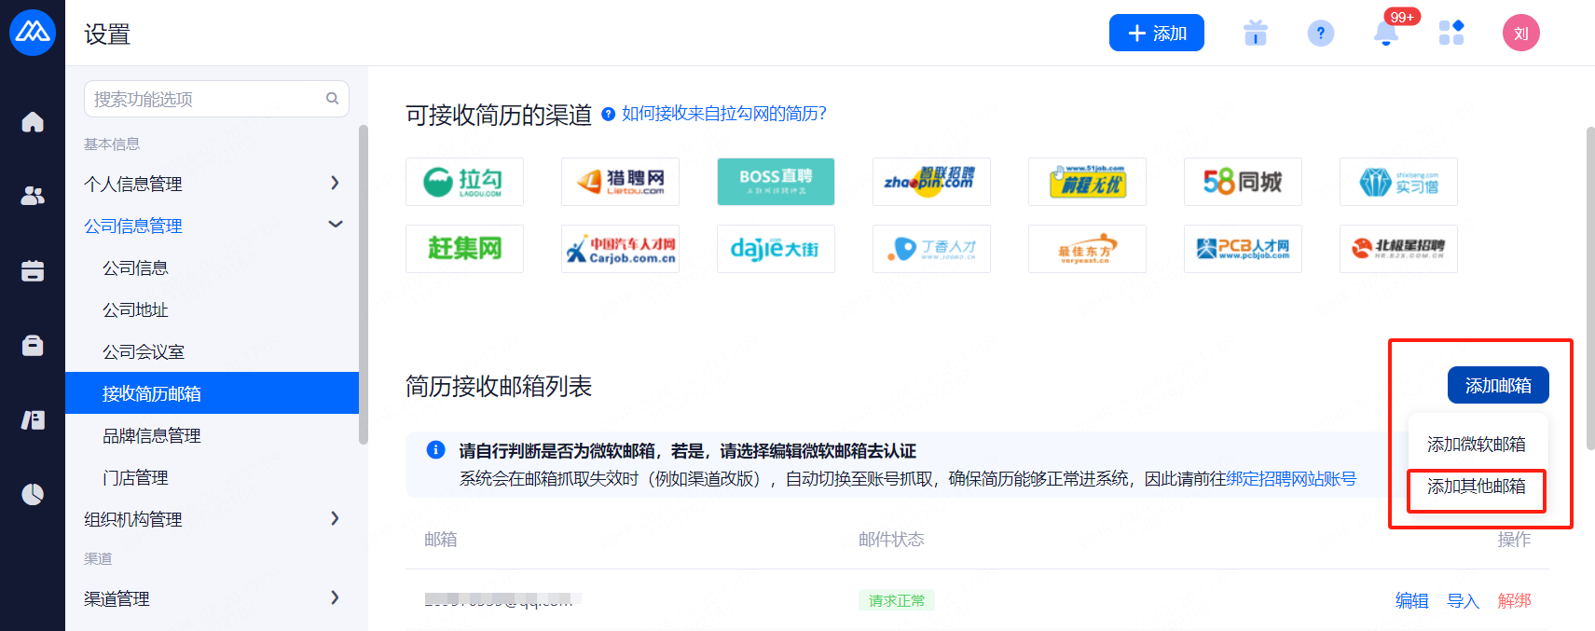
Task: Expand 渠道管理 section
Action: pyautogui.click(x=212, y=598)
